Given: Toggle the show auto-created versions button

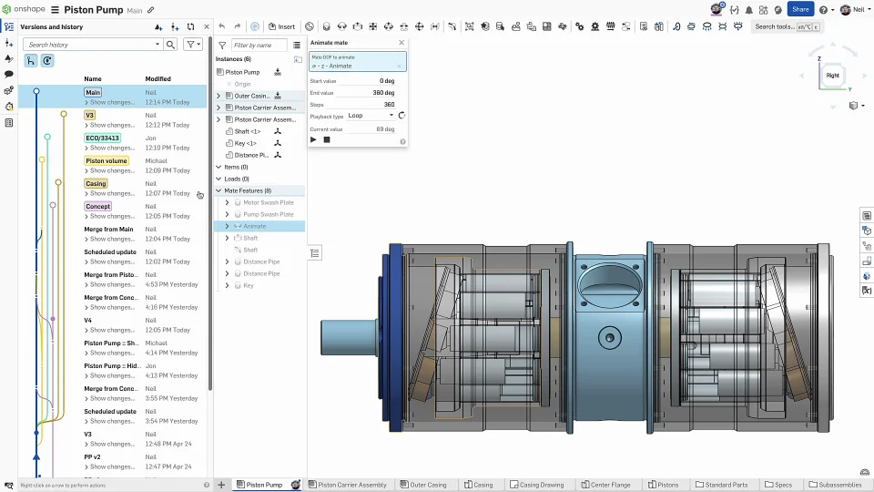Looking at the screenshot, I should 47,61.
